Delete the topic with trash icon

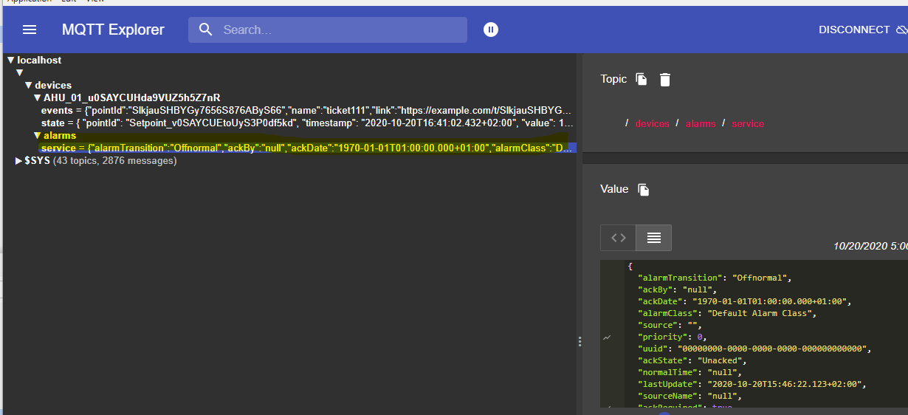(665, 80)
